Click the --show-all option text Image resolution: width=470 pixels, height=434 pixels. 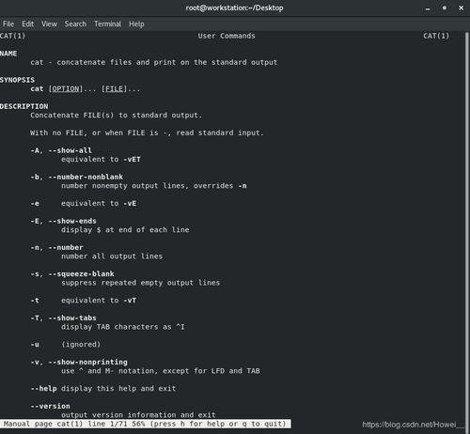point(70,150)
